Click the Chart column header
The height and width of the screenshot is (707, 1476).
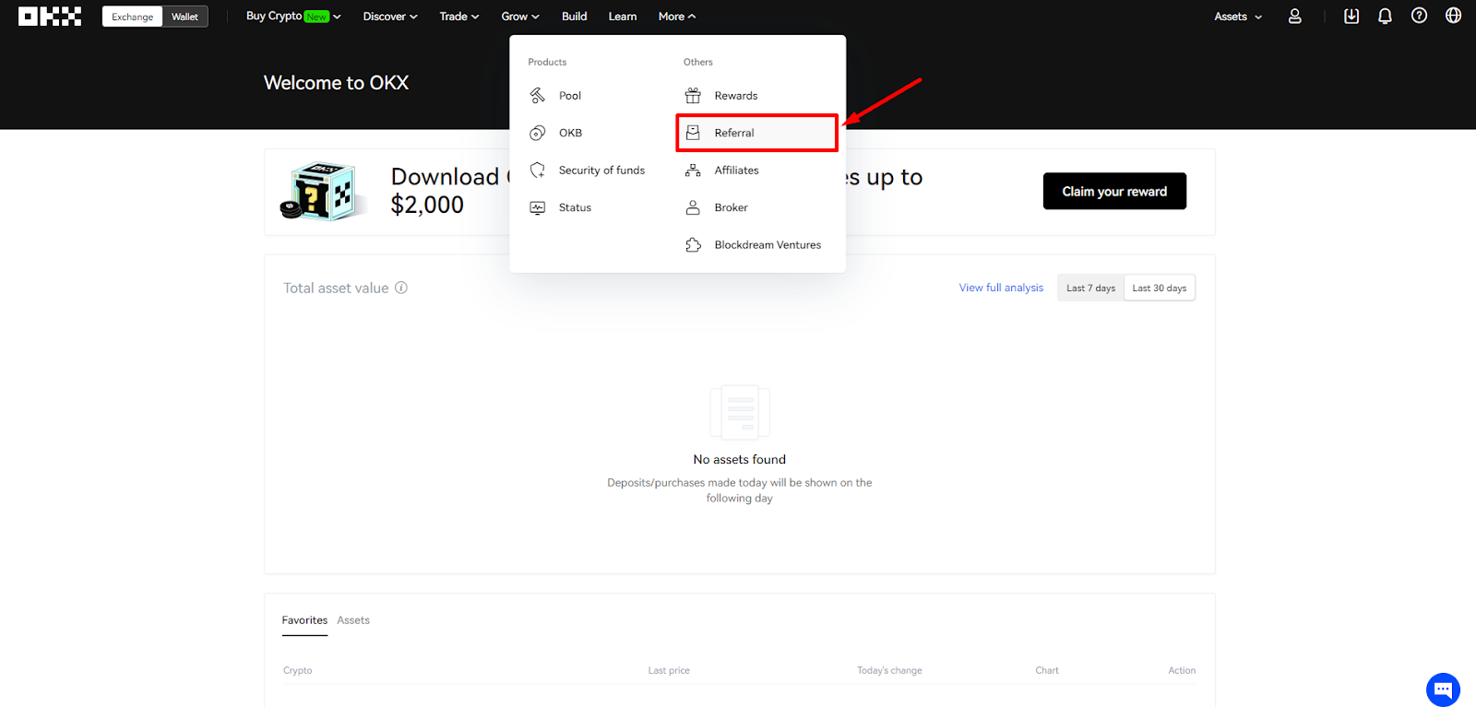coord(1047,670)
